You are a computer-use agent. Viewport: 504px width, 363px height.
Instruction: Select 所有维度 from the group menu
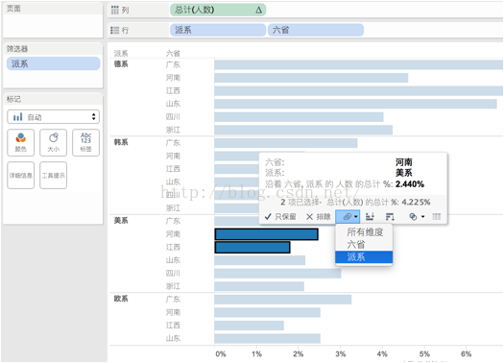point(364,231)
